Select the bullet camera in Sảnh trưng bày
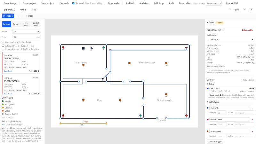 186,47
